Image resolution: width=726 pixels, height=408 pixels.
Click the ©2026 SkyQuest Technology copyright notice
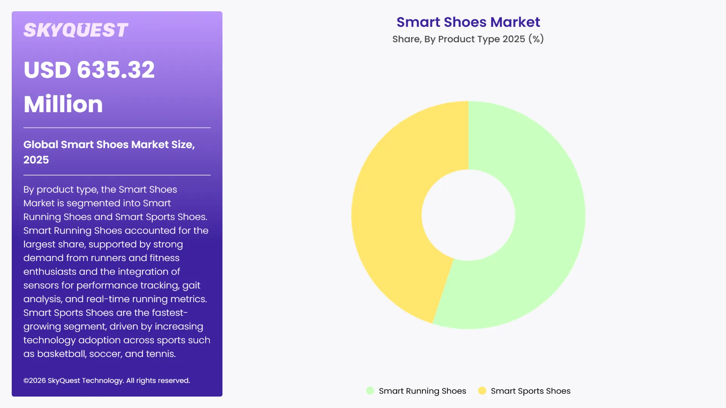click(107, 380)
